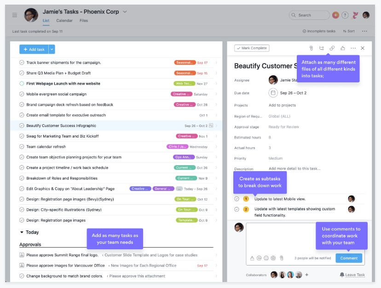Screen dimensions: 381x288
Task: Check Team calendar refresh task
Action: pyautogui.click(x=22, y=147)
